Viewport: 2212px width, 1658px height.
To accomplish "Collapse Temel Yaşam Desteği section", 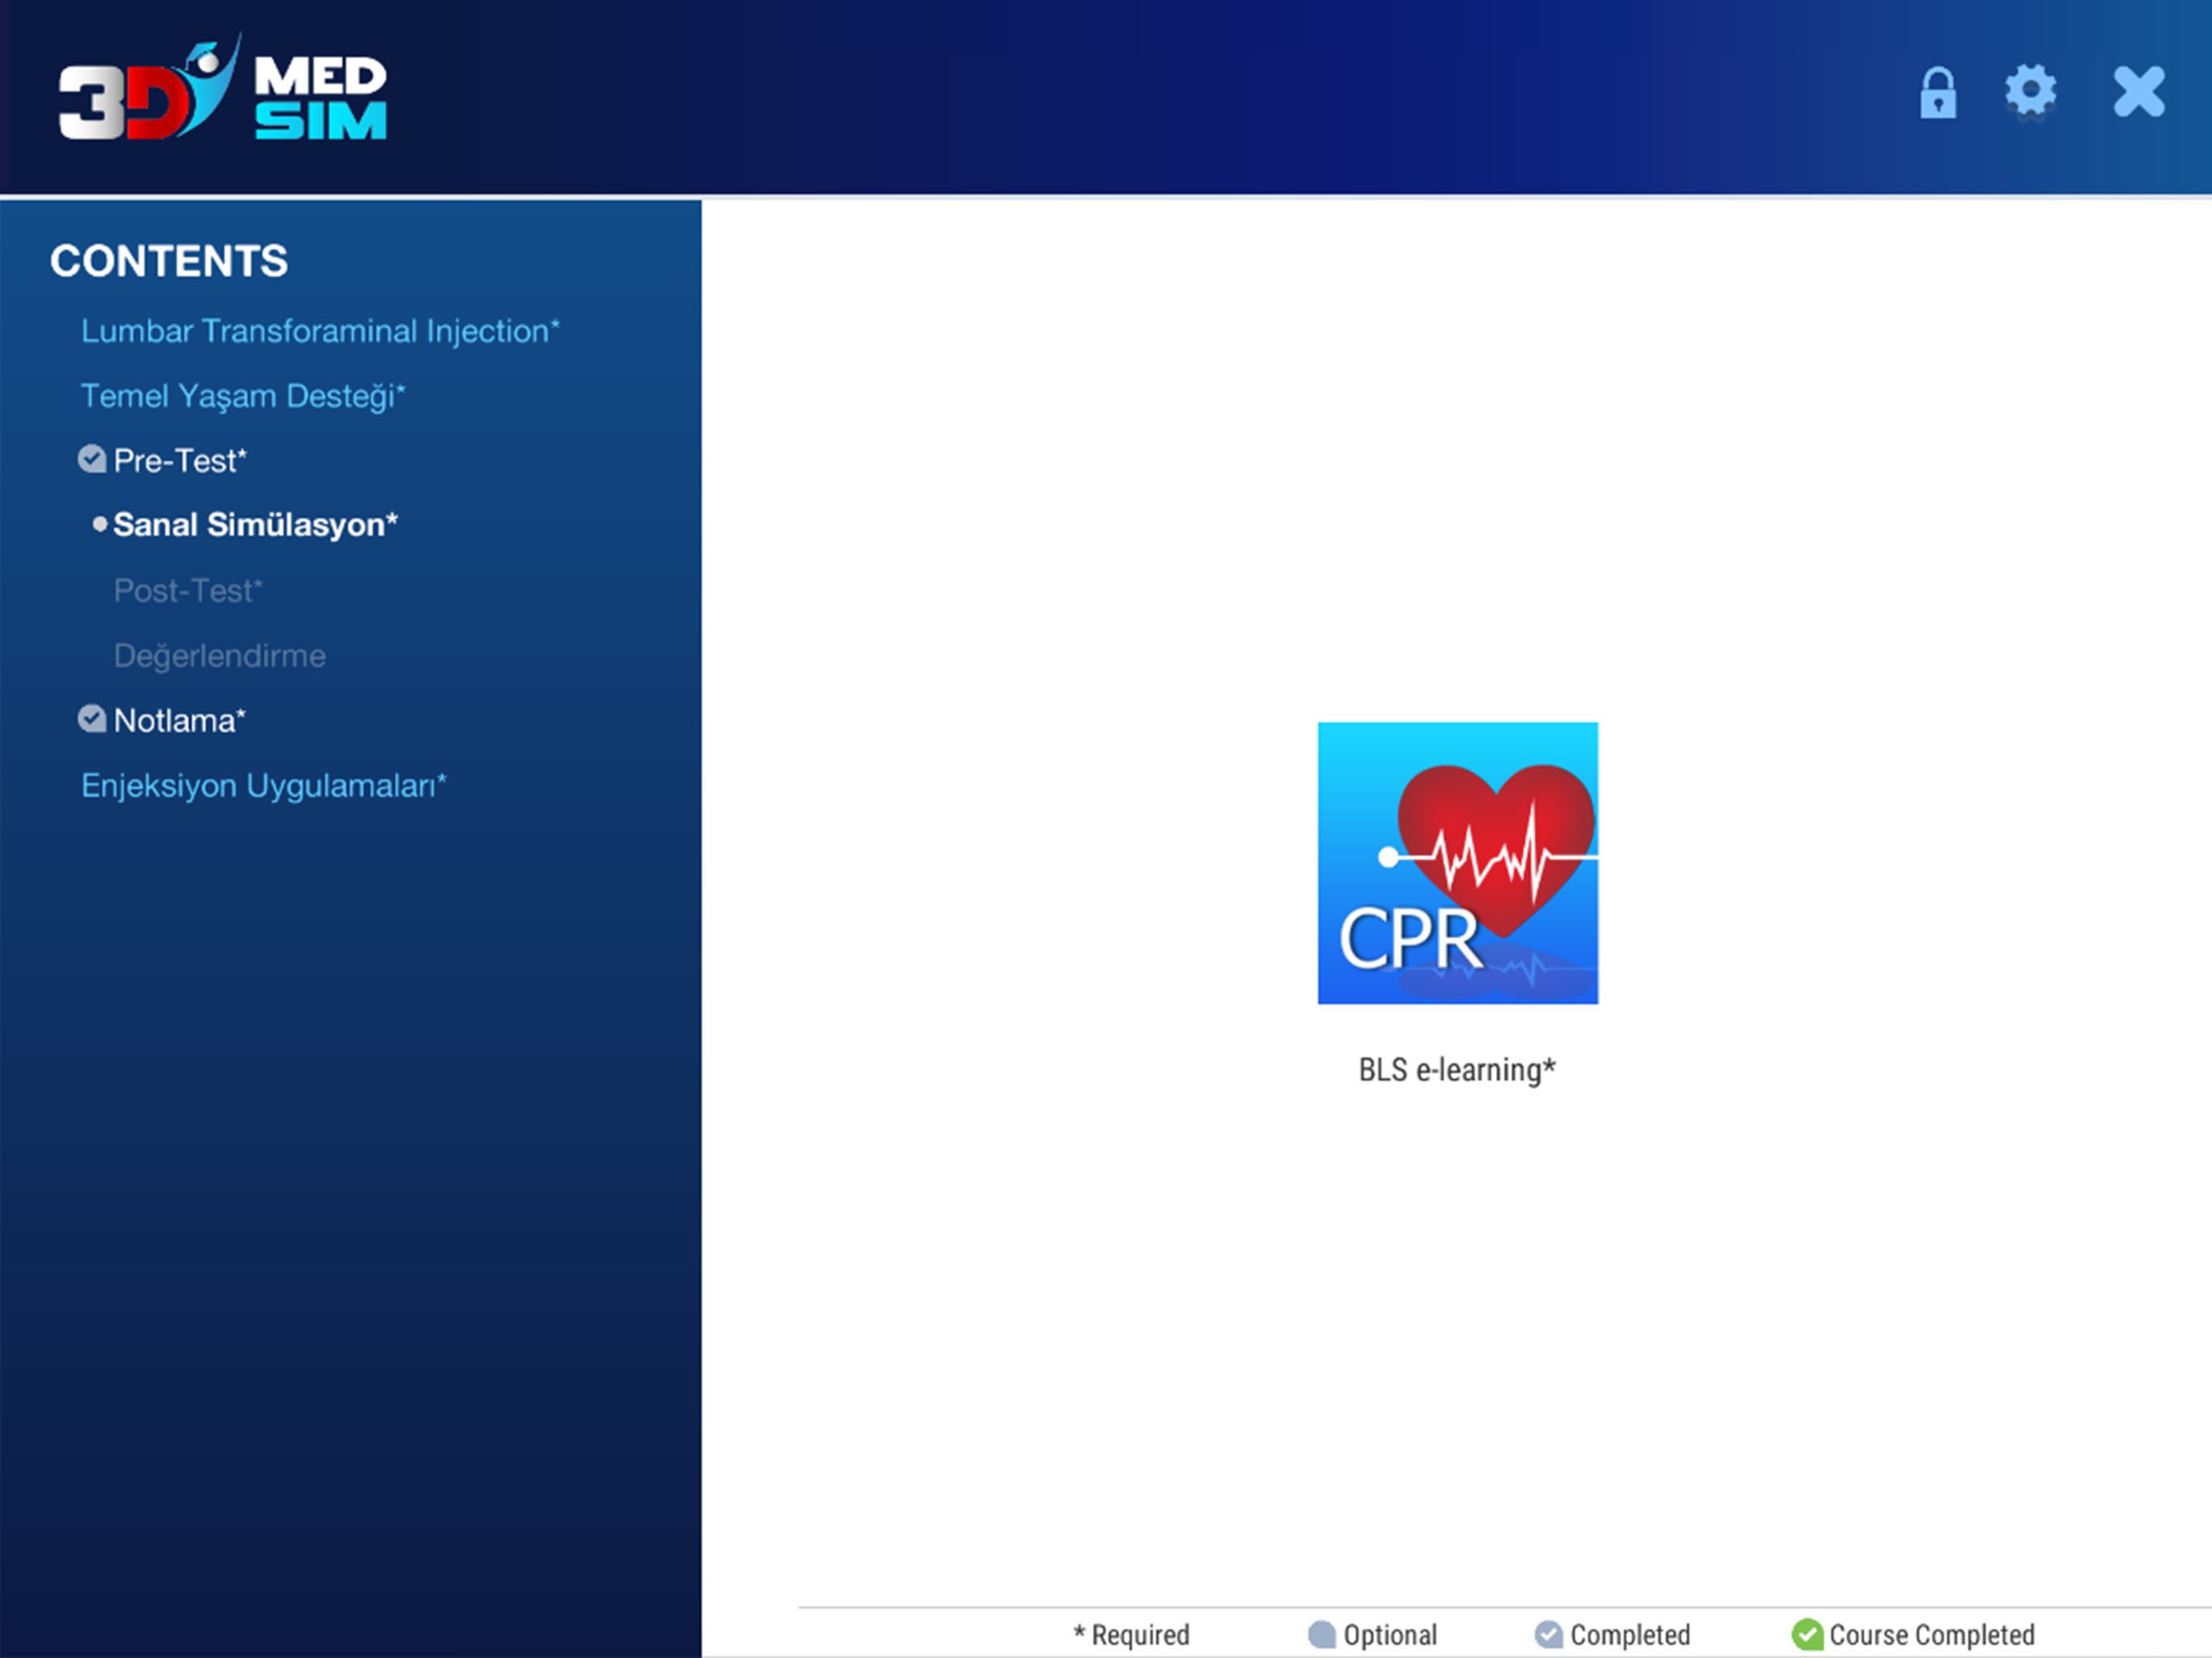I will point(242,396).
